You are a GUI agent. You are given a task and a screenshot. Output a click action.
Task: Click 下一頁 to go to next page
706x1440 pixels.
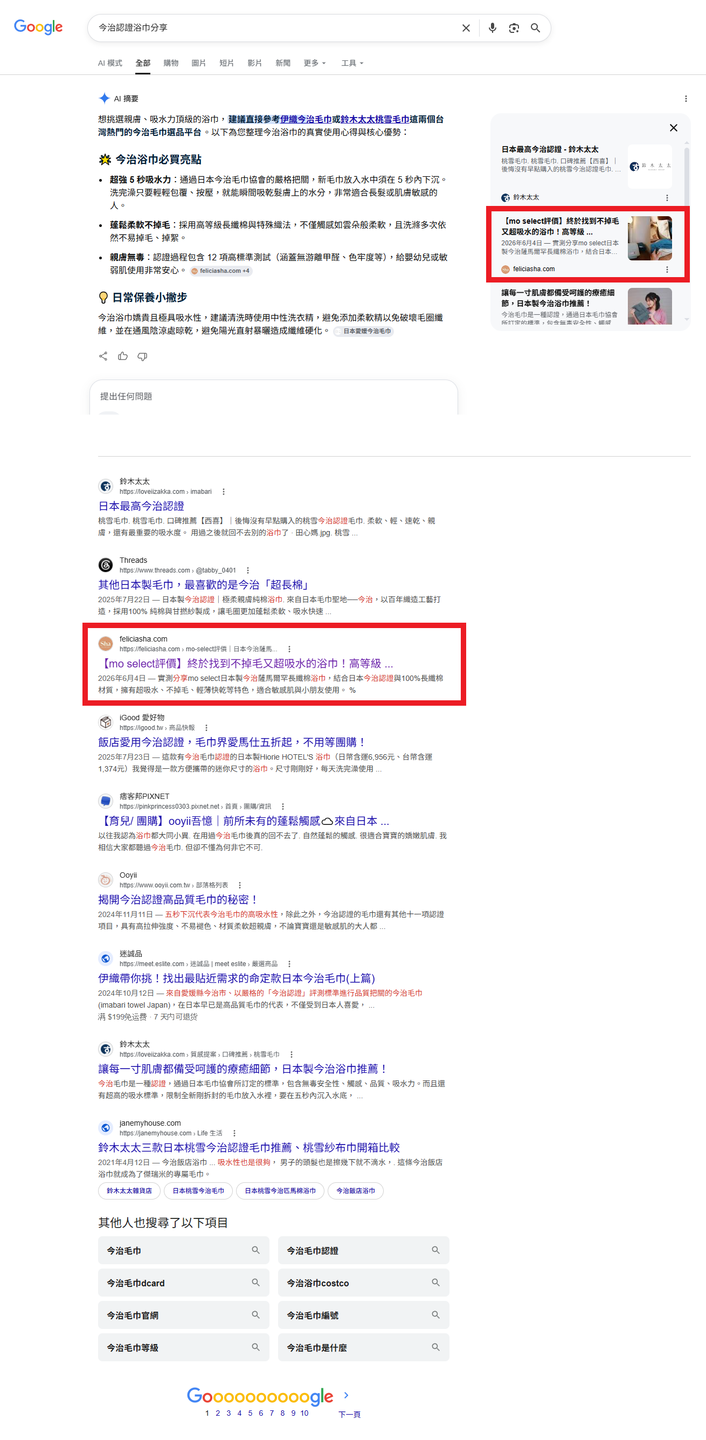click(x=349, y=1415)
